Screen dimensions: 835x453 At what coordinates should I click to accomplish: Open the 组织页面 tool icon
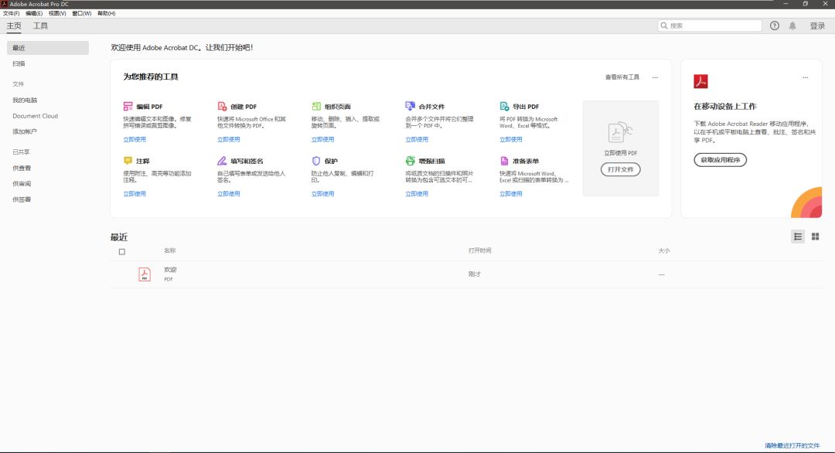(x=316, y=107)
